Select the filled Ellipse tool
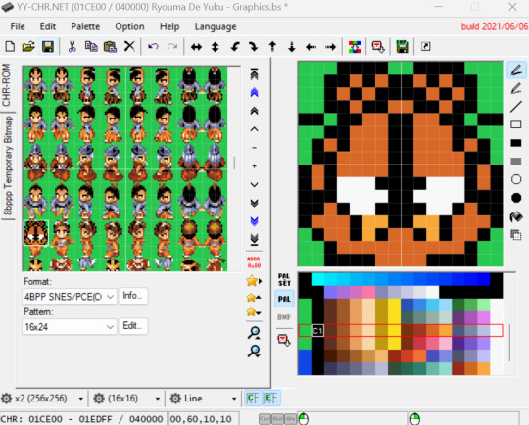The width and height of the screenshot is (529, 425). coord(516,198)
